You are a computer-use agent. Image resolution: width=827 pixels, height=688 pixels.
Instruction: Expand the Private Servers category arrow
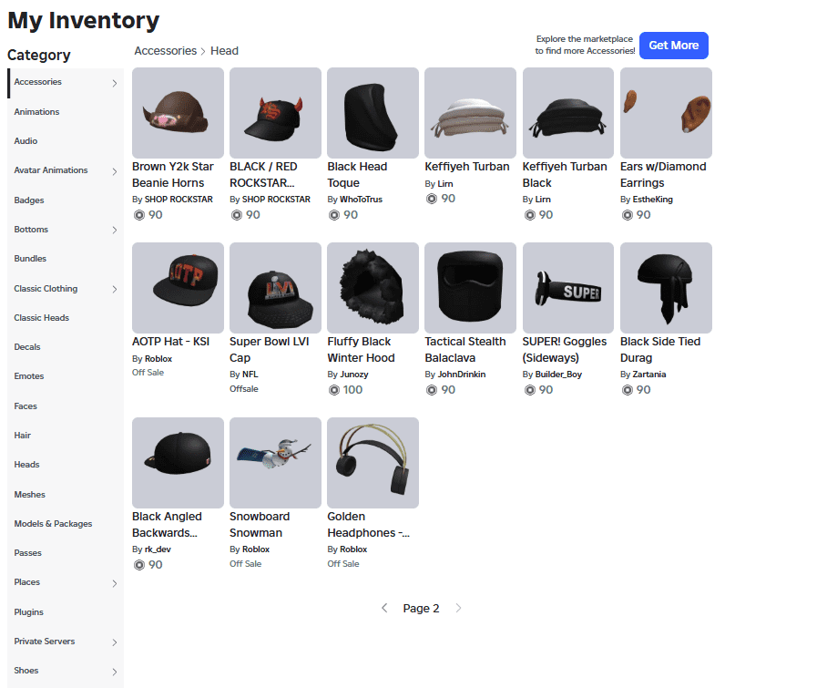coord(115,642)
